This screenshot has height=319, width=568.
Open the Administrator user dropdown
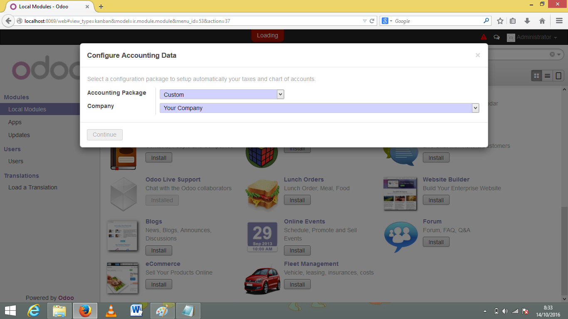point(533,37)
